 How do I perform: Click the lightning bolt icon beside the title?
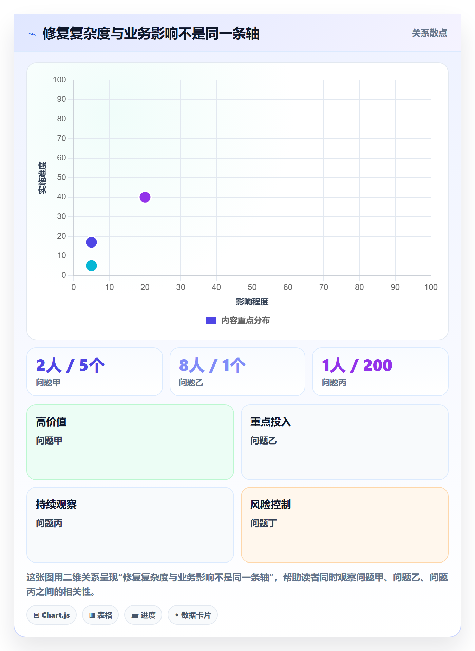click(x=32, y=34)
